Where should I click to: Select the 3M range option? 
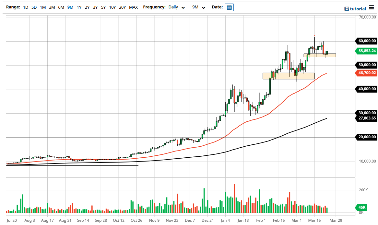pyautogui.click(x=51, y=7)
